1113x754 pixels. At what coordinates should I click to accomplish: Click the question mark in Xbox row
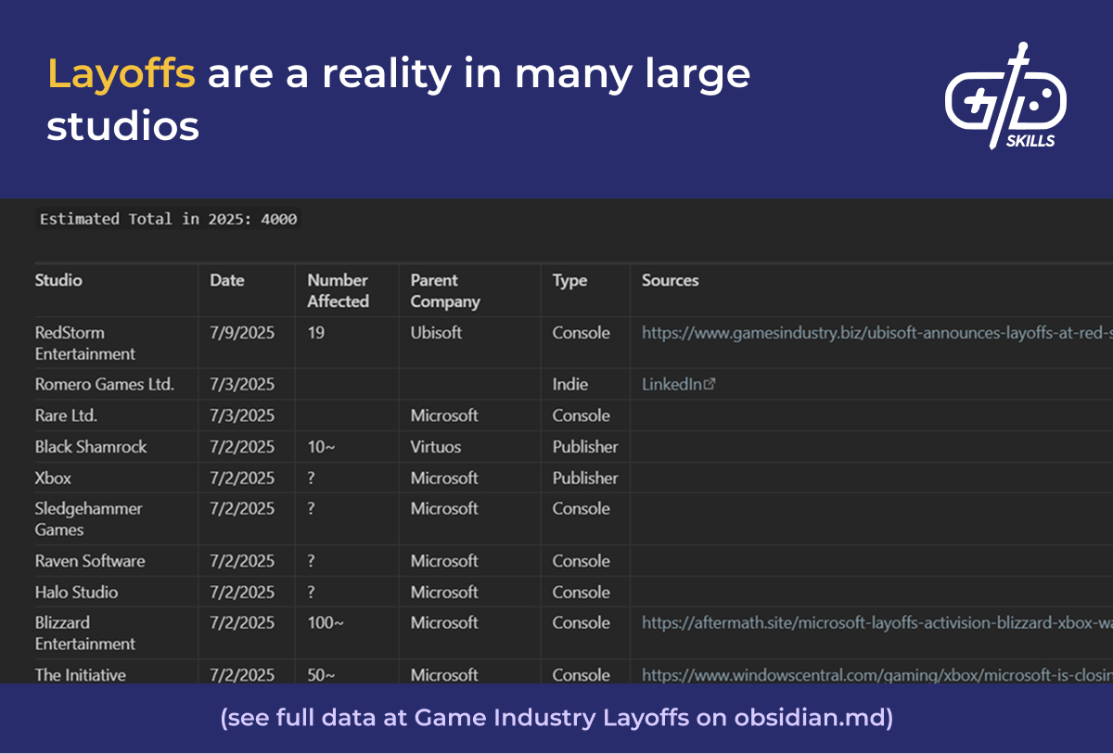pos(312,478)
